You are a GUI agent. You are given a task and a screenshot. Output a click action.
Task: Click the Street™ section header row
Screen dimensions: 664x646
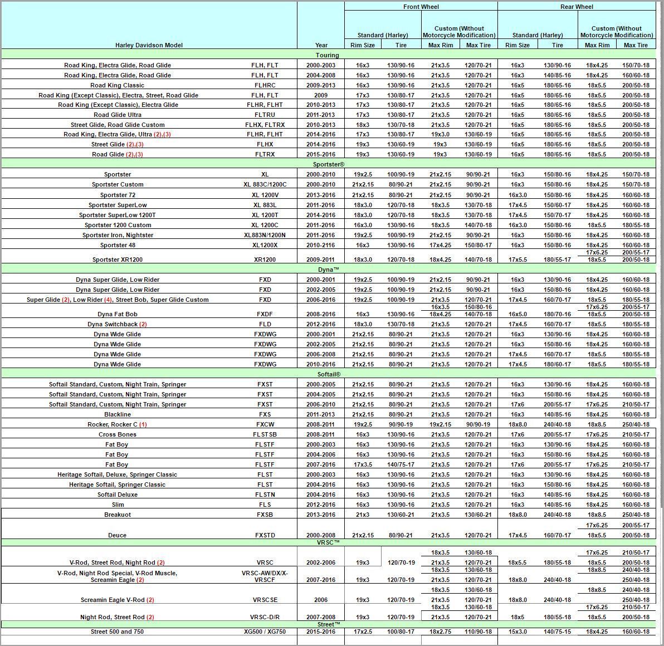pos(328,624)
